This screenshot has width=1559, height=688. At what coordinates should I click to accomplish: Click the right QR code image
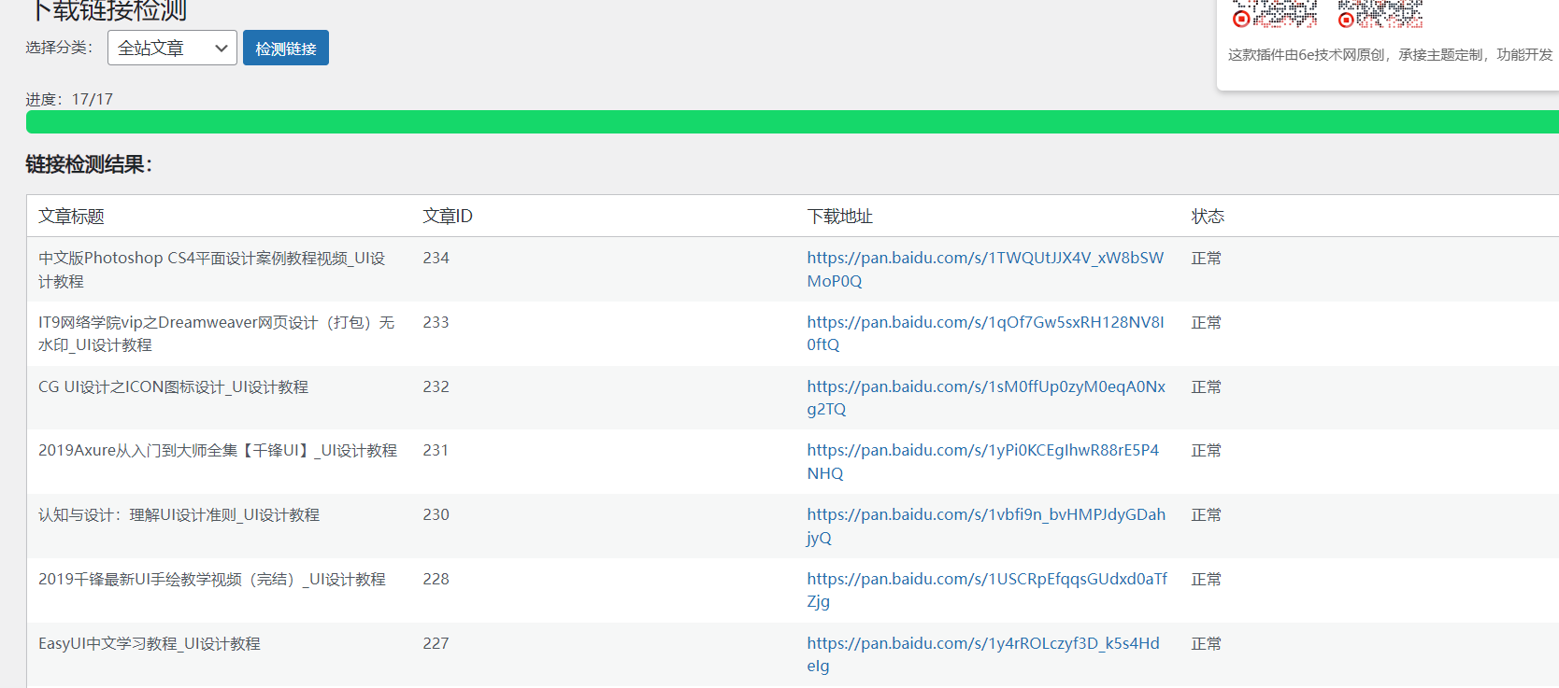coord(1380,13)
